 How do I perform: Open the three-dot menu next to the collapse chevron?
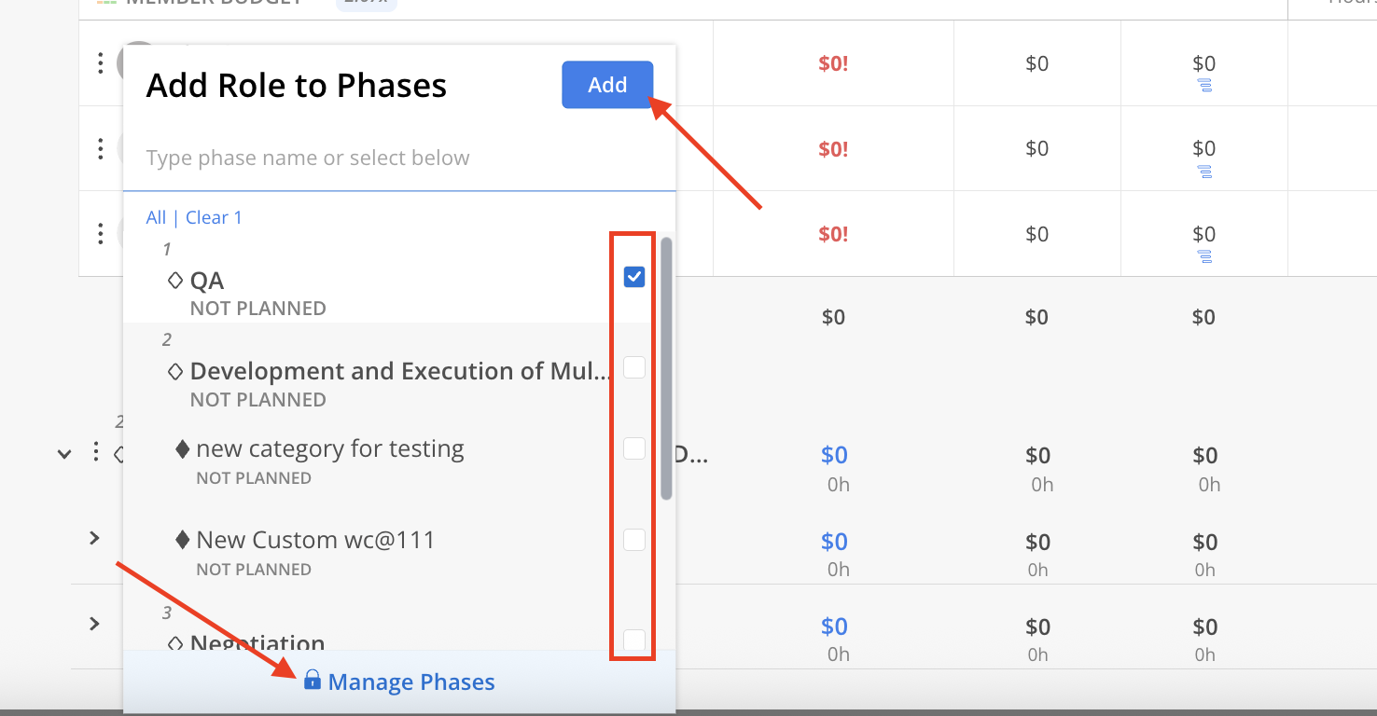[96, 453]
